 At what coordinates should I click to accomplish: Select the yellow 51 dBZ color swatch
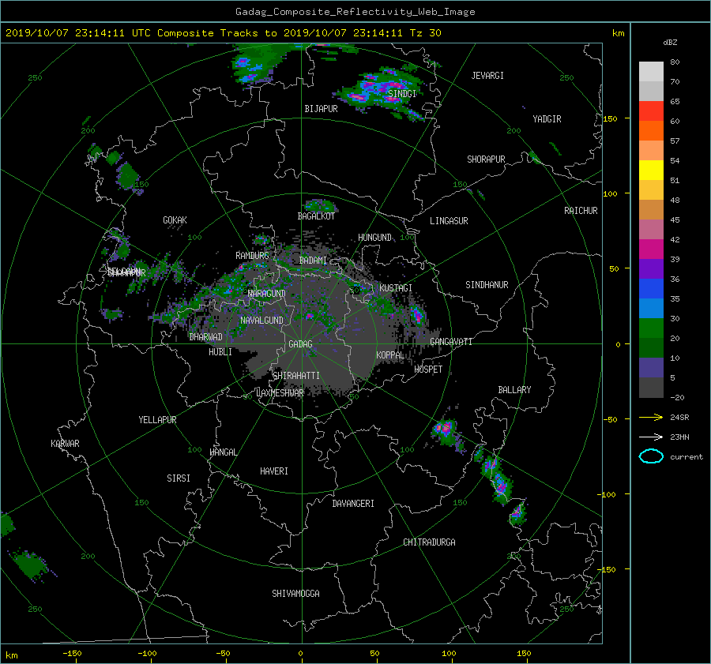coord(651,170)
